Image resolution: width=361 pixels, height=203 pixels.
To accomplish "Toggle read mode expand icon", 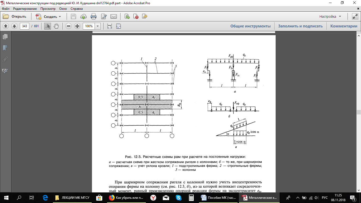I will coord(355,16).
